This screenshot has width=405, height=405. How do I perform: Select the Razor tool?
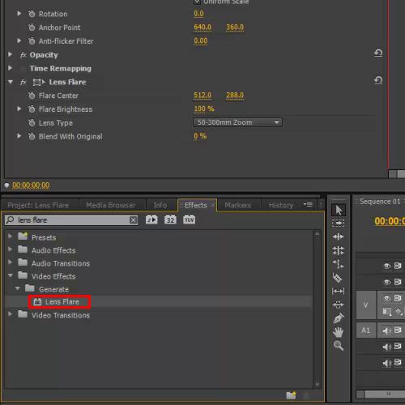point(338,277)
